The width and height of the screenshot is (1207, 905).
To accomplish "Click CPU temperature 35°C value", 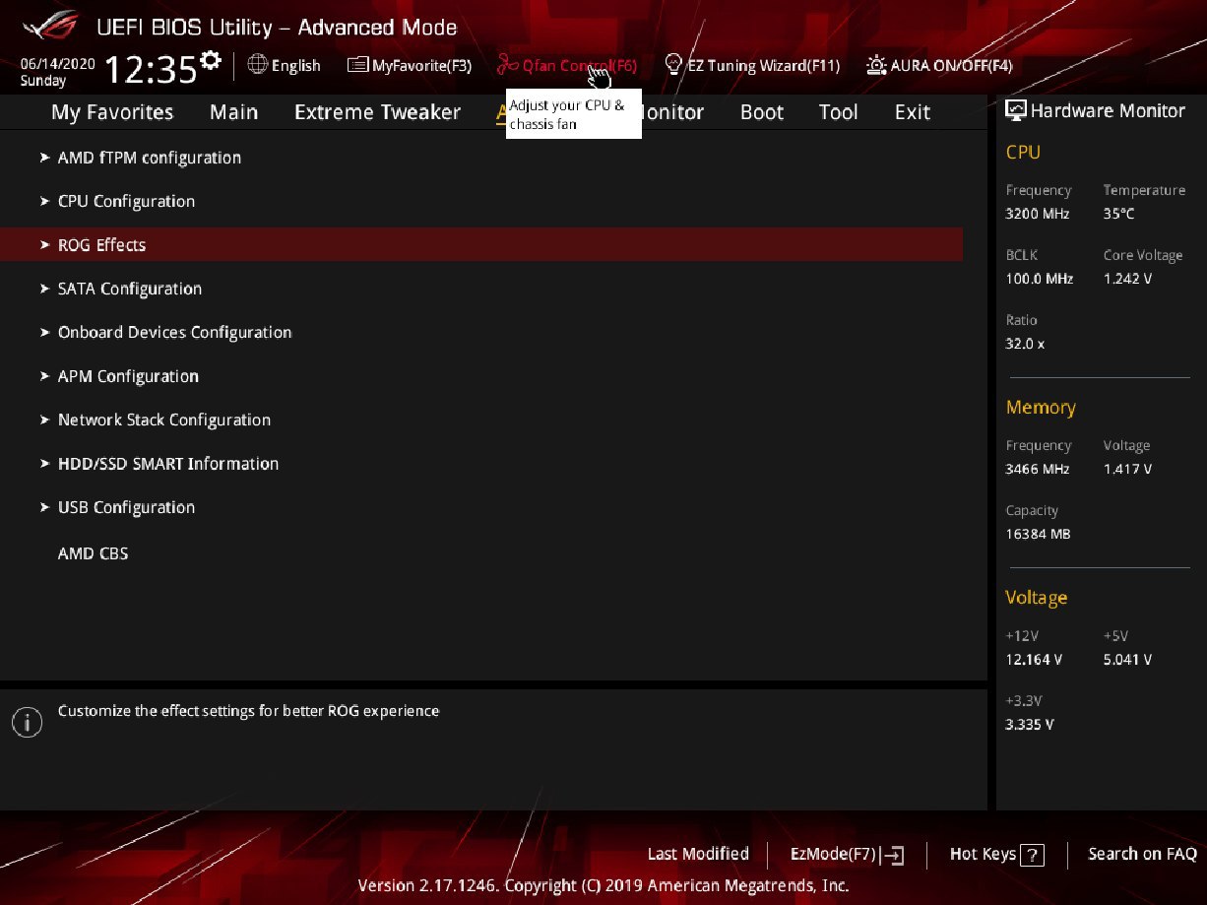I will [x=1119, y=214].
